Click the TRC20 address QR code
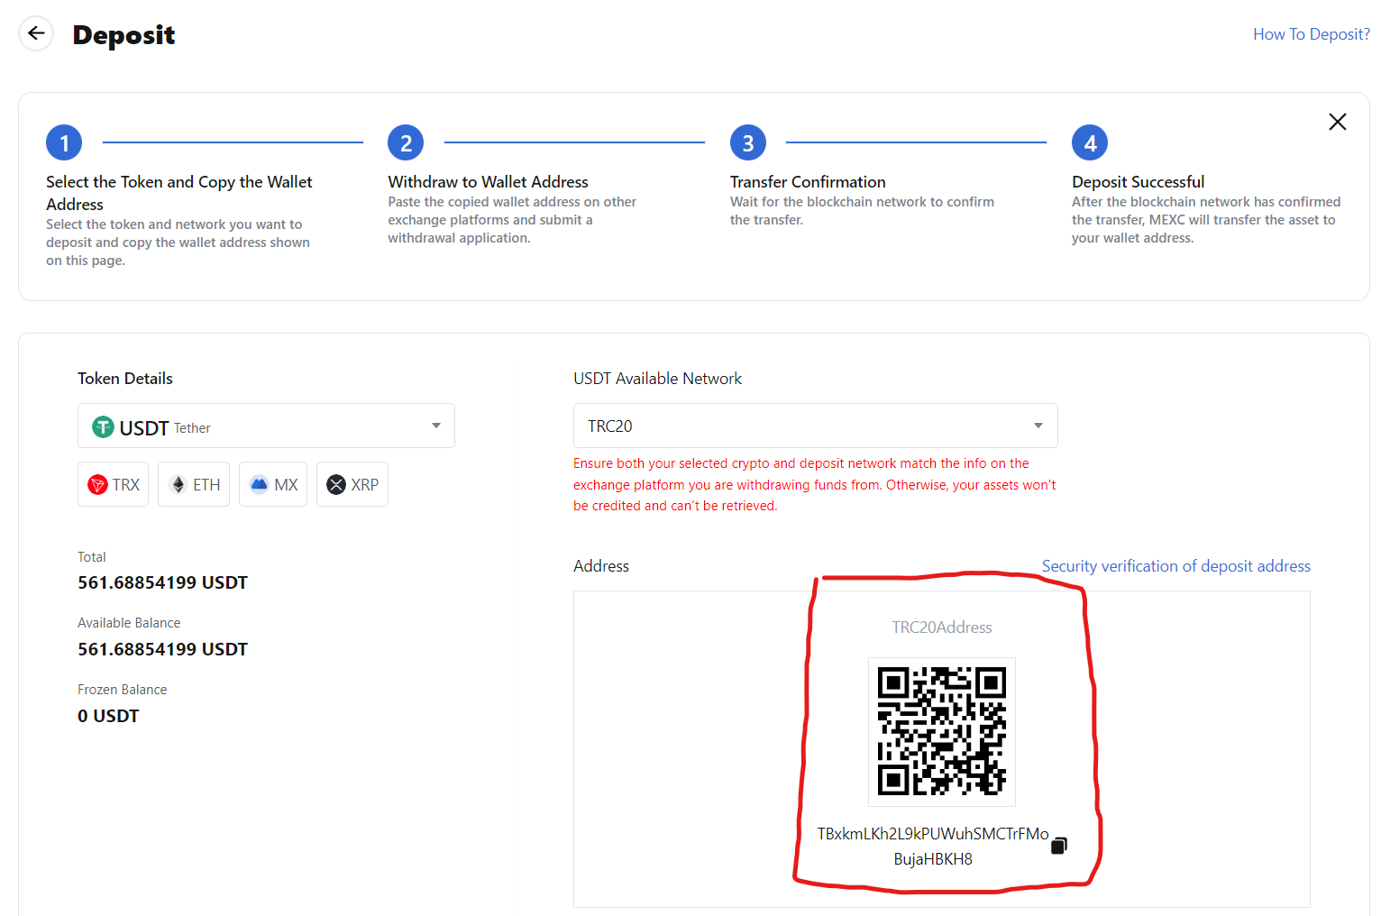1381x916 pixels. pyautogui.click(x=941, y=731)
